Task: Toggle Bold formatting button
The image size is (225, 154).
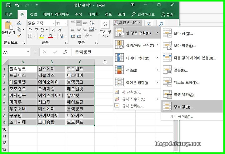Action: pyautogui.click(x=30, y=30)
